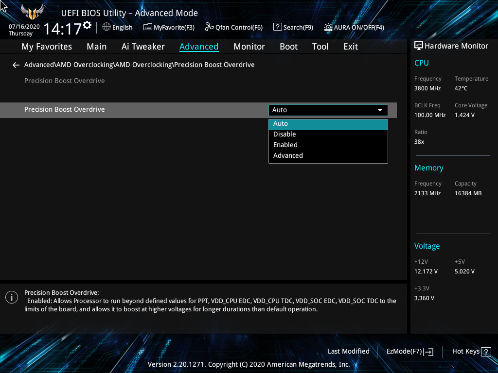498x373 pixels.
Task: Click the globe language icon
Action: [107, 27]
